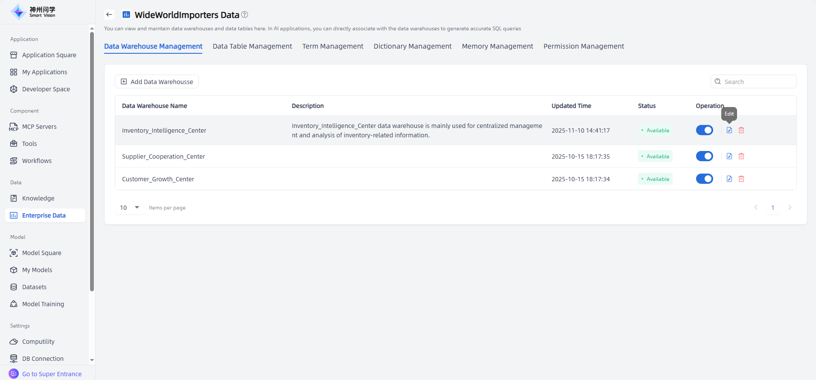Open the Permission Management tab
This screenshot has width=816, height=380.
click(x=583, y=46)
